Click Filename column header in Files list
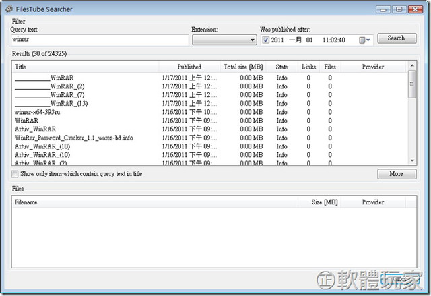Image resolution: width=431 pixels, height=296 pixels. pyautogui.click(x=155, y=202)
